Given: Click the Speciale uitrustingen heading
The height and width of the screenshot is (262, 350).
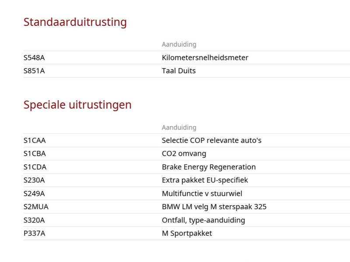Looking at the screenshot, I should point(77,105).
